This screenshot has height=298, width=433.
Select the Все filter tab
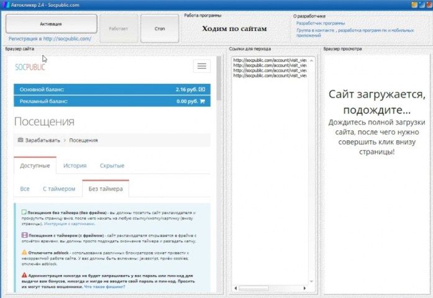[x=25, y=189]
